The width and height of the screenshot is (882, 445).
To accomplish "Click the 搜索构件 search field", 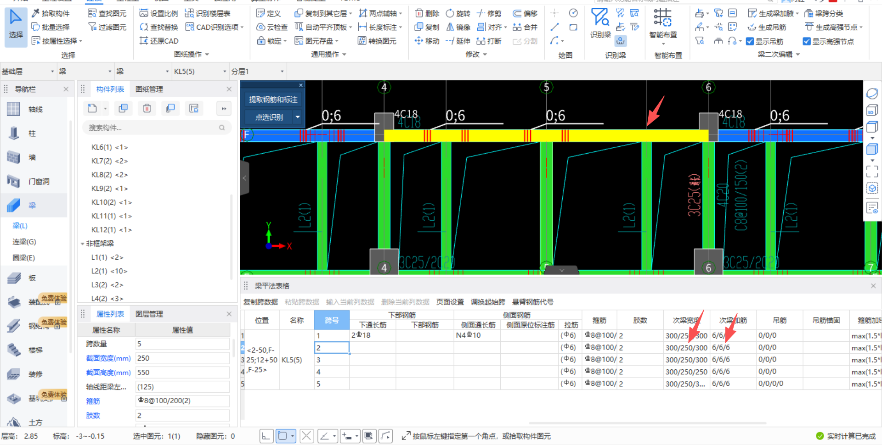I will (156, 128).
